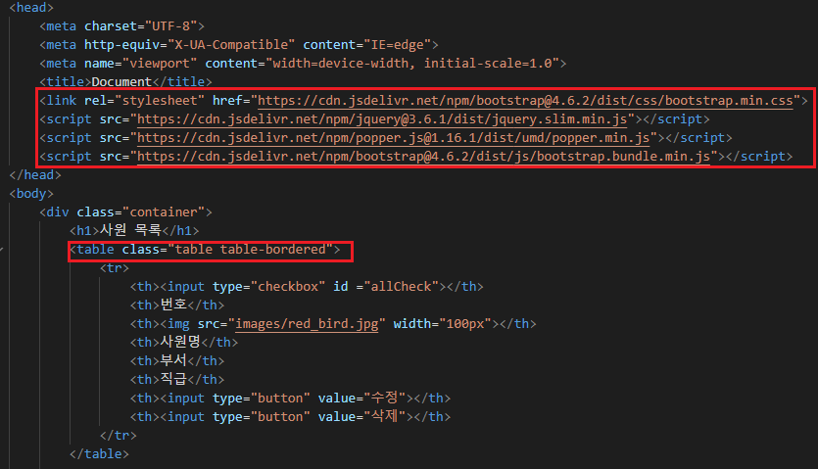
Task: Open the bootstrap.bundle.min.js script URL
Action: click(423, 156)
